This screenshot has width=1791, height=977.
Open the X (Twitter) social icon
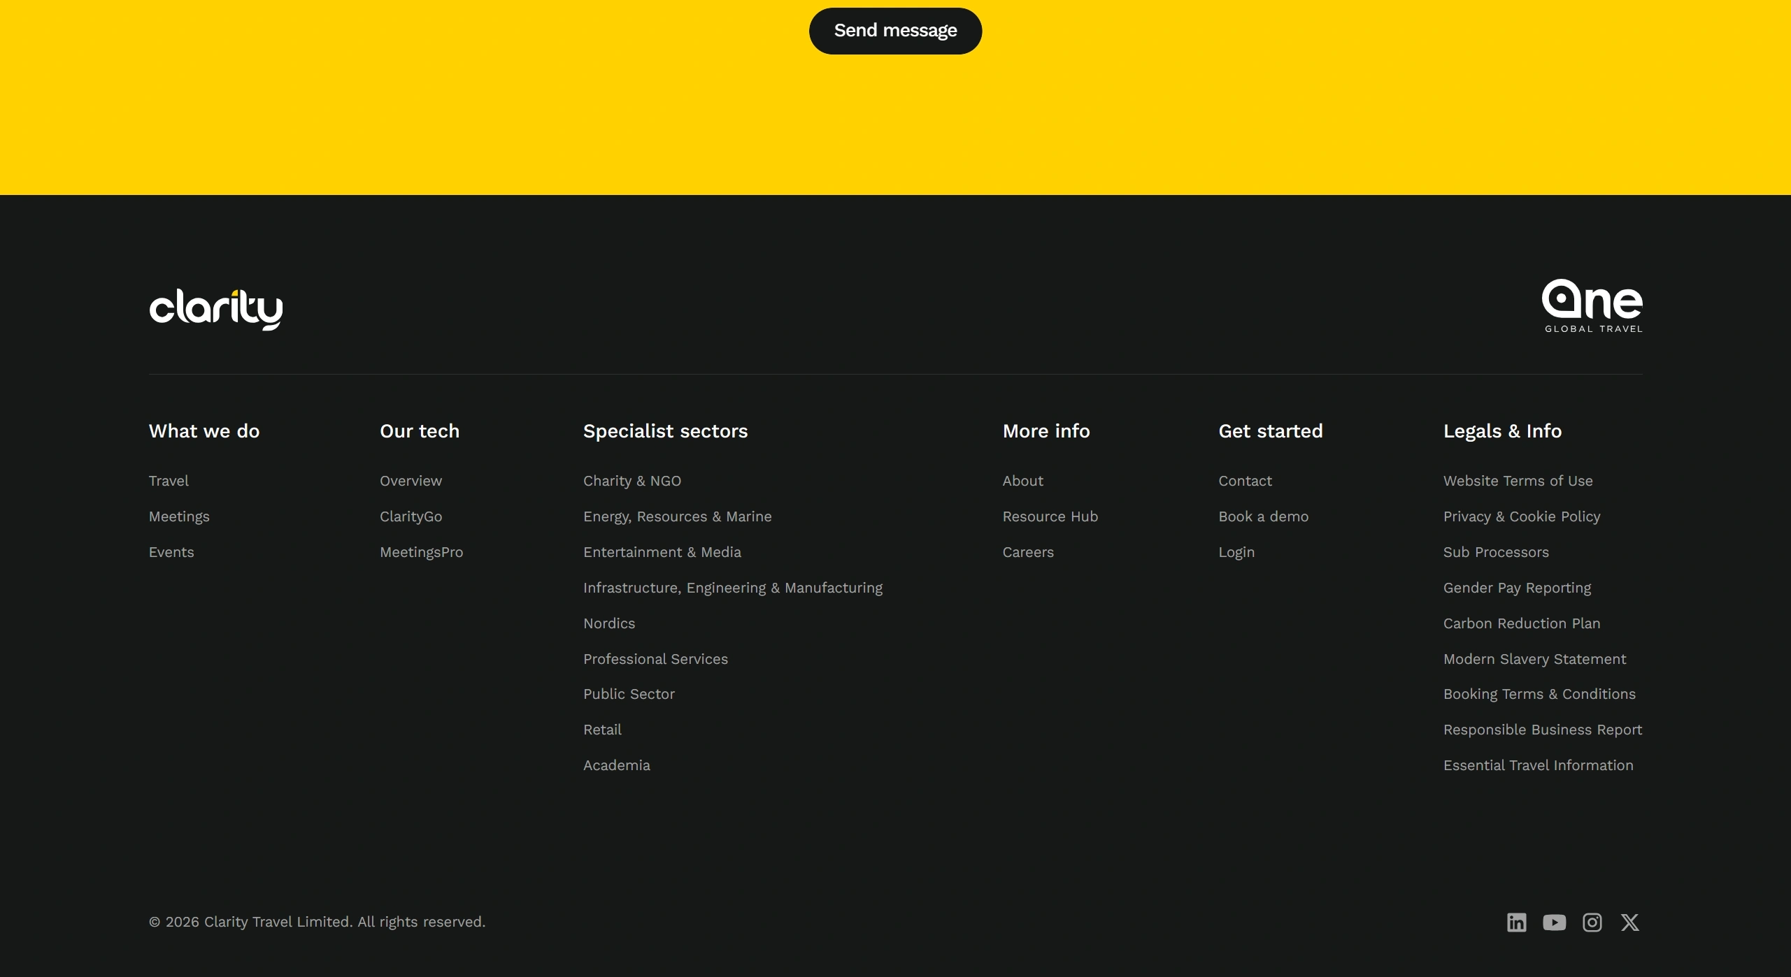point(1629,922)
